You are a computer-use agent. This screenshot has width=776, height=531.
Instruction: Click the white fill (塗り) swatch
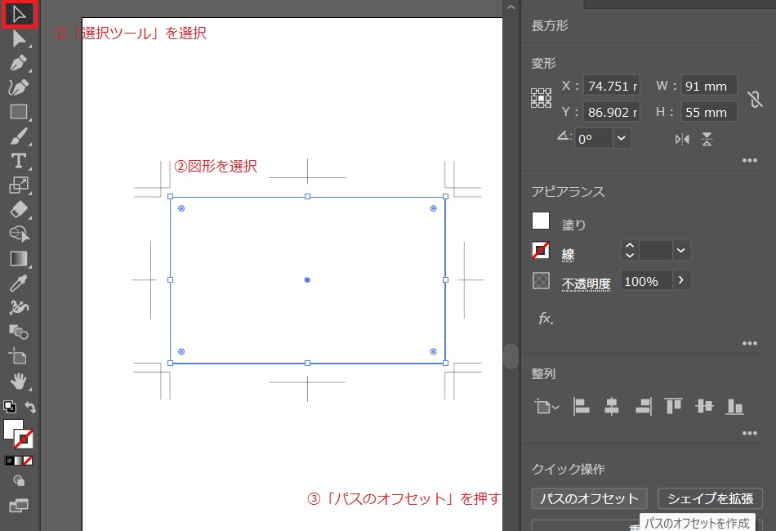[541, 221]
